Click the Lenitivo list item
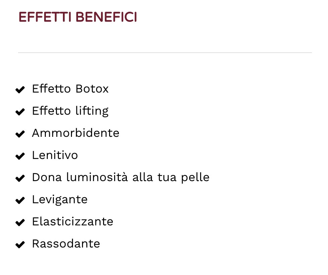This screenshot has height=275, width=328. point(55,155)
